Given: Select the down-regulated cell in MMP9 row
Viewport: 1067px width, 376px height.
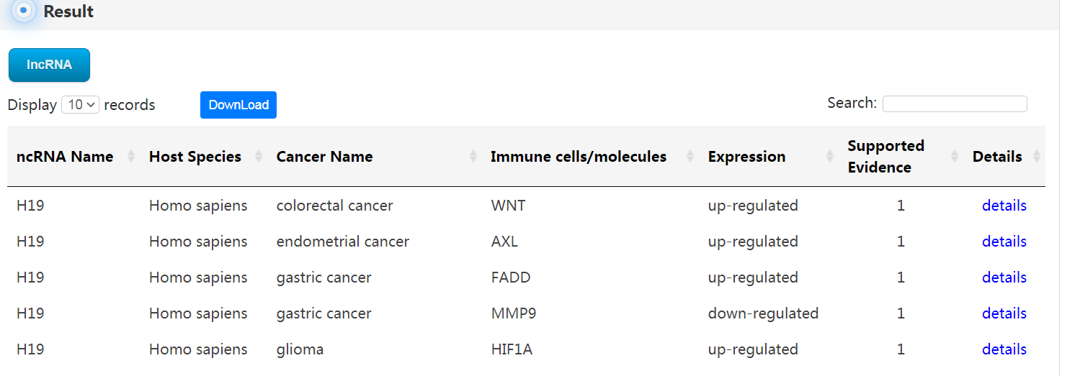Looking at the screenshot, I should coord(763,313).
